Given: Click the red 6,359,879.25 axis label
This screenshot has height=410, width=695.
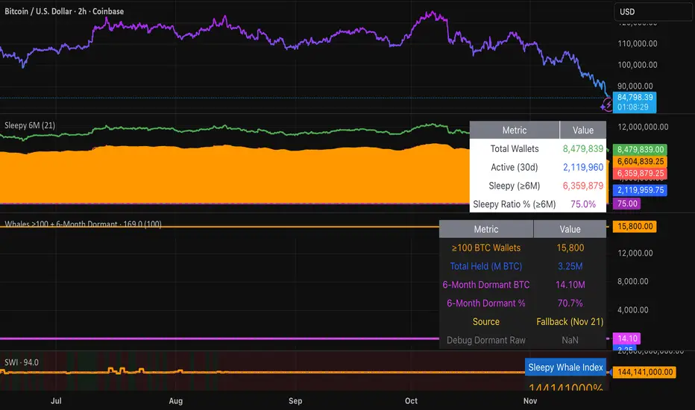Looking at the screenshot, I should pyautogui.click(x=639, y=173).
